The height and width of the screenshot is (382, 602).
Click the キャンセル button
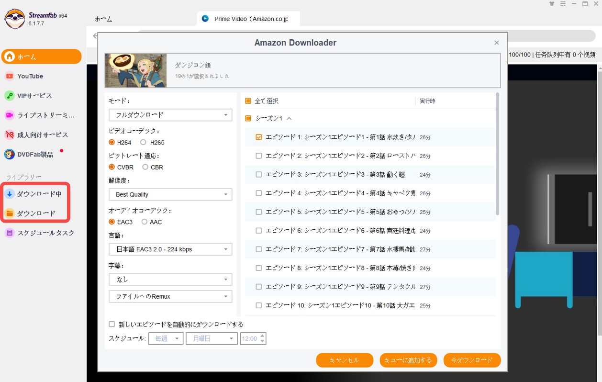click(345, 360)
